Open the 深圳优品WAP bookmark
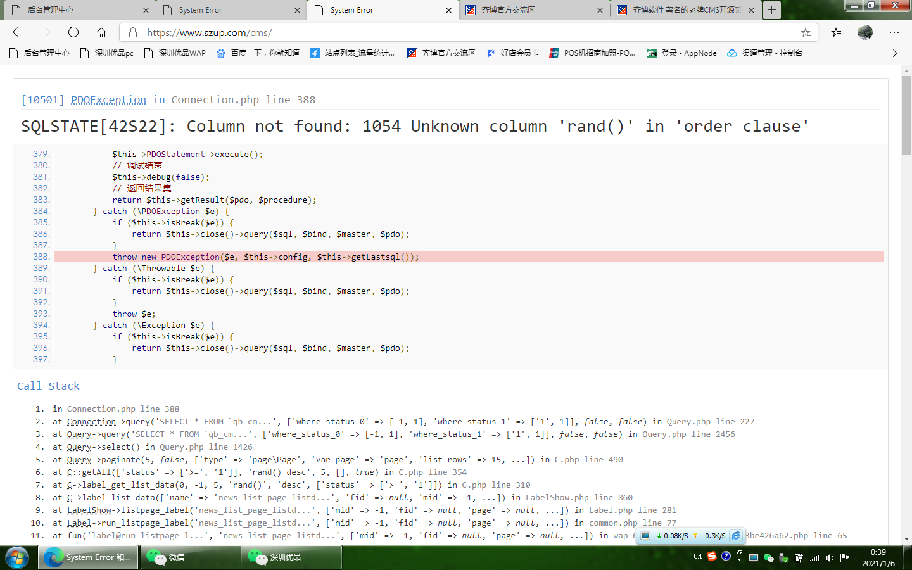Image resolution: width=912 pixels, height=570 pixels. [175, 53]
